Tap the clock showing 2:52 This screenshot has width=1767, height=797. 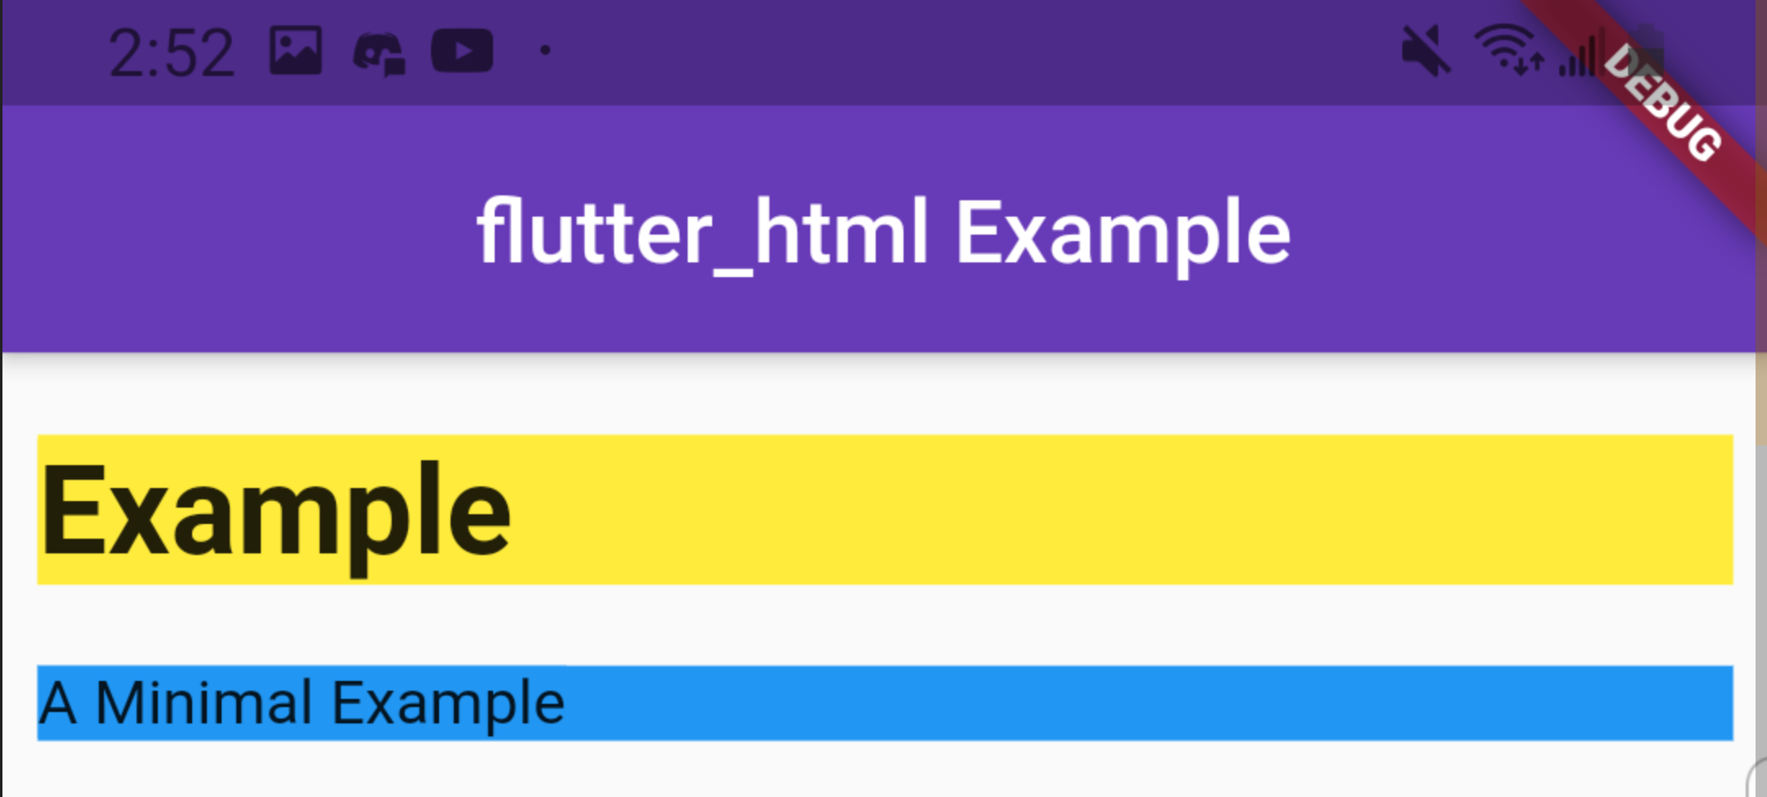pos(172,51)
